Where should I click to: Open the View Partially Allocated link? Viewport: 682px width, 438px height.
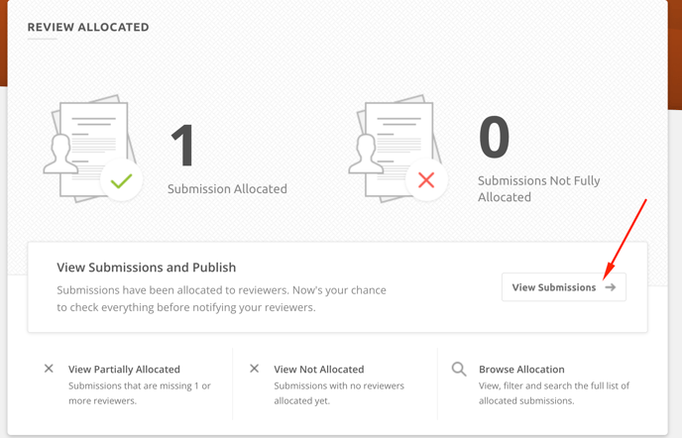pyautogui.click(x=124, y=369)
